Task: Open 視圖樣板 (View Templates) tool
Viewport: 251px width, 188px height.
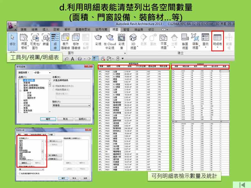Action: click(24, 41)
